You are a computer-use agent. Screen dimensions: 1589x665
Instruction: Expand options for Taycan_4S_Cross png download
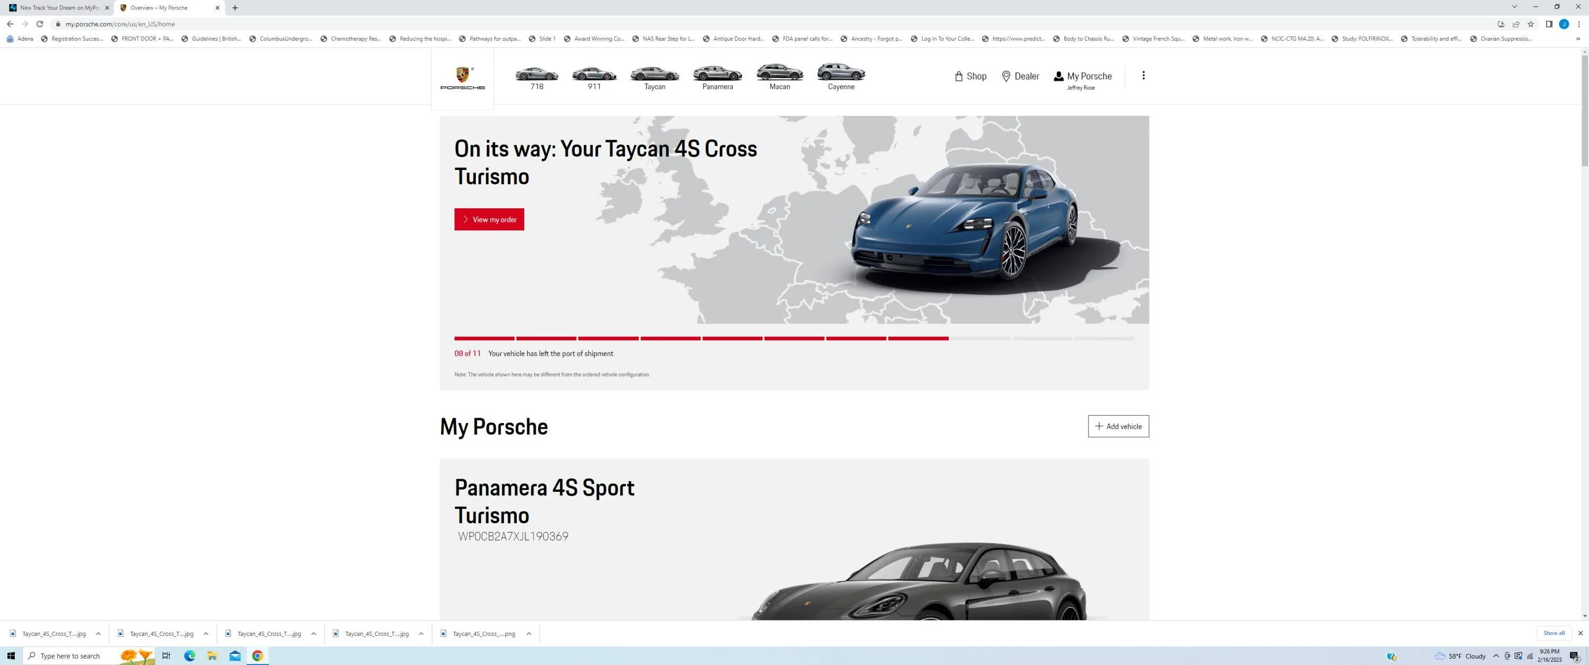point(529,634)
